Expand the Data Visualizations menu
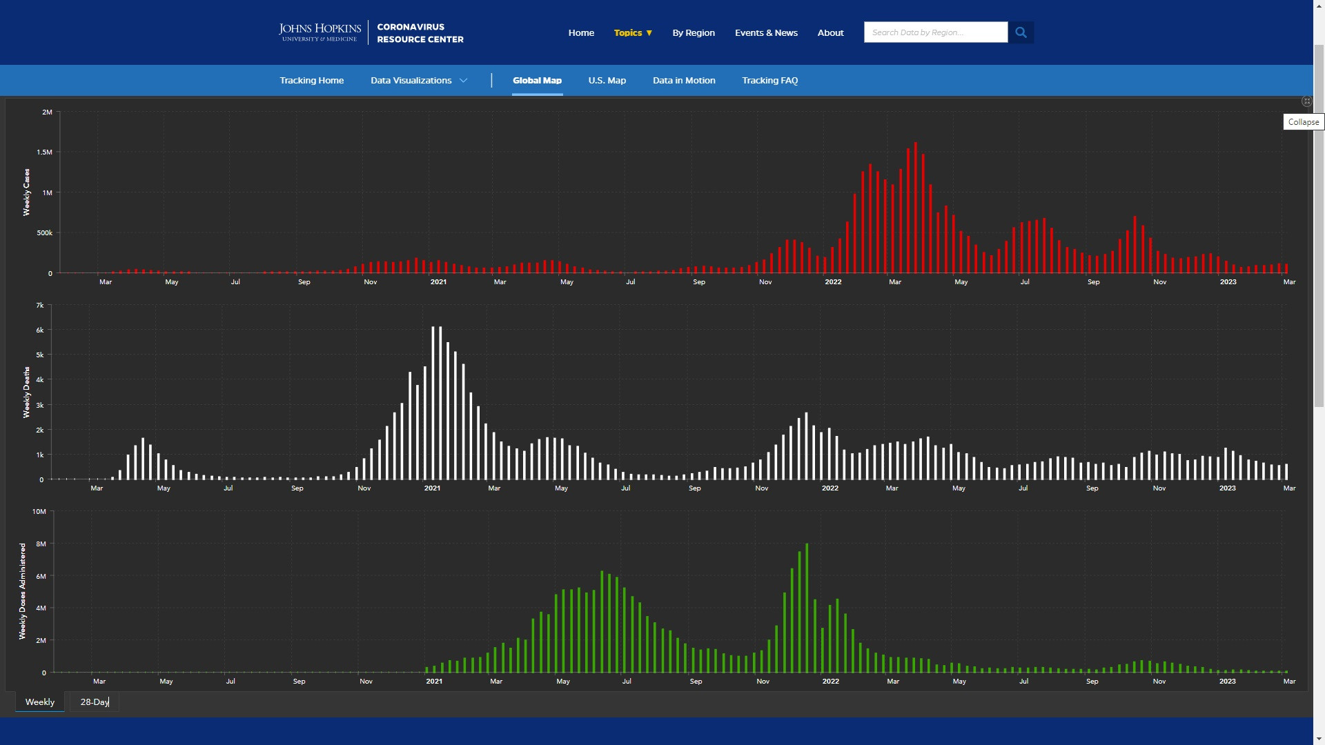The width and height of the screenshot is (1325, 745). (x=419, y=81)
